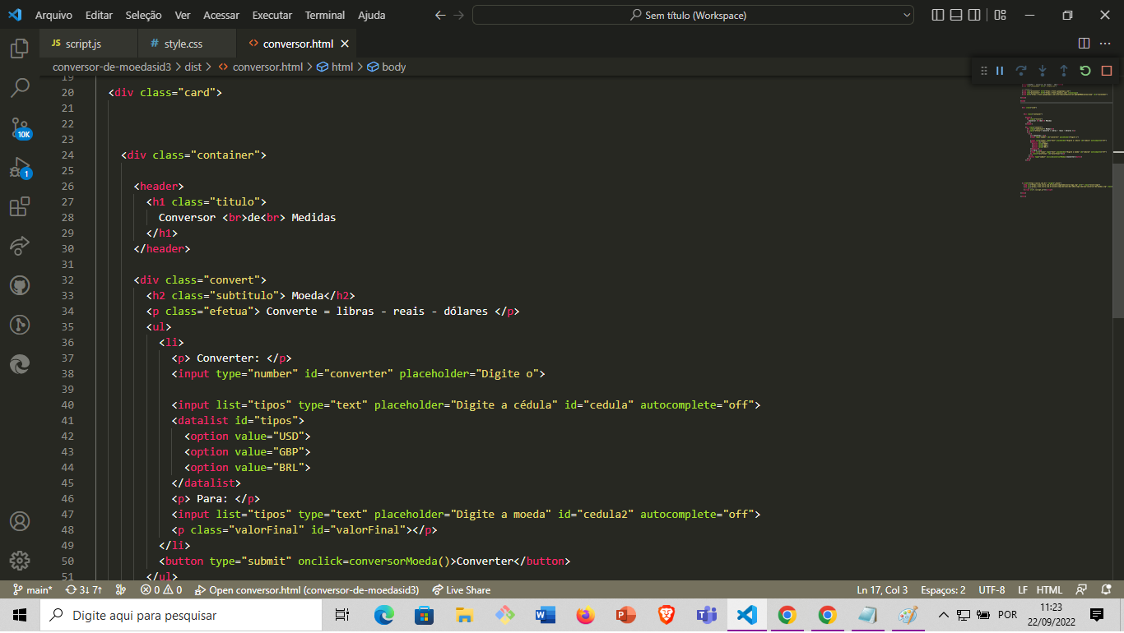Restart the debug session
Viewport: 1124px width, 633px height.
tap(1085, 71)
